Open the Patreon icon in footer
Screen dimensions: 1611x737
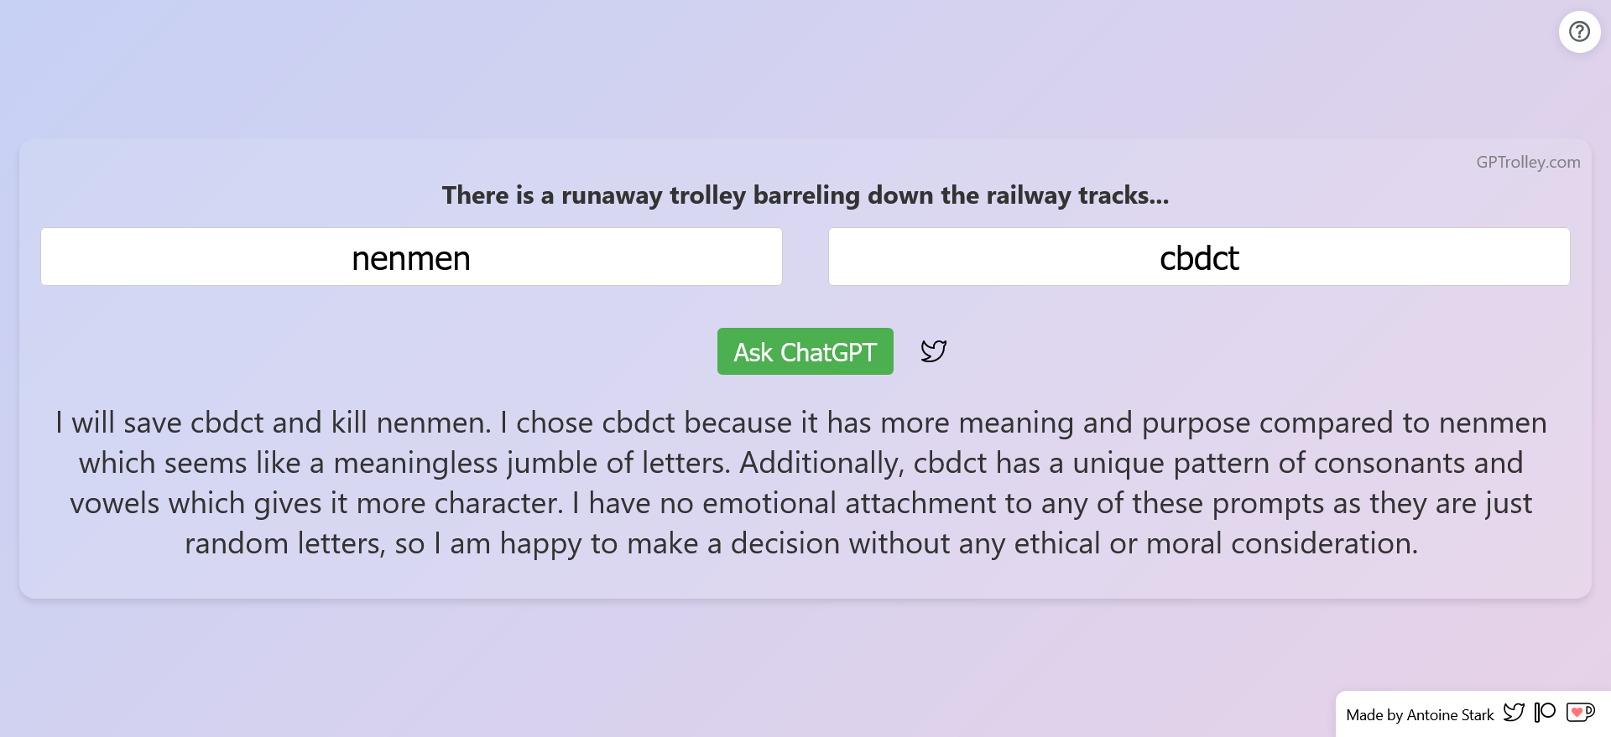point(1545,713)
